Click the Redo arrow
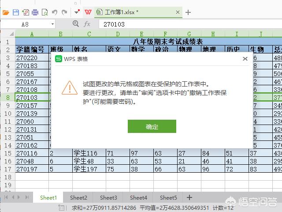Image resolution: width=282 pixels, height=212 pixels. pos(64,12)
